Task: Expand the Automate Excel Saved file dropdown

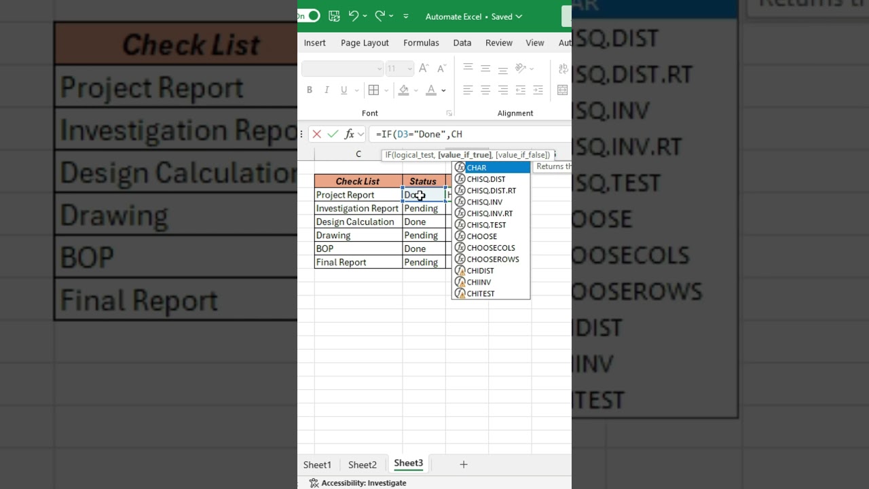Action: tap(474, 16)
